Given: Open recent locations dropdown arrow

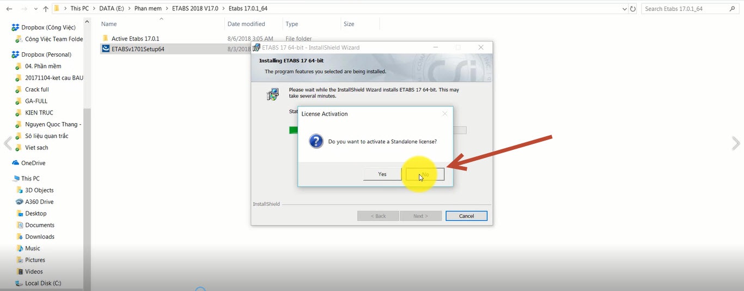Looking at the screenshot, I should [x=35, y=9].
